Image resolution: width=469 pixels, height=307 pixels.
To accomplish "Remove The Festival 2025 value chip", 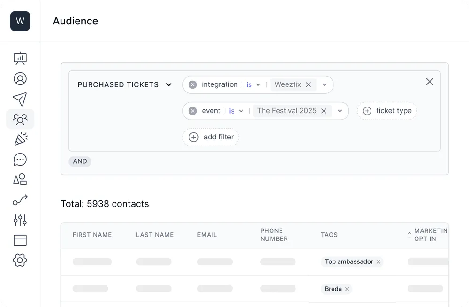I will (324, 111).
